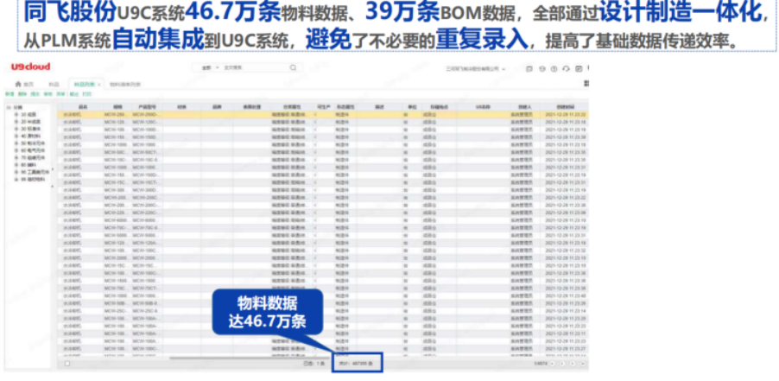The image size is (779, 381).
Task: Go to next page arrow in pager
Action: coord(573,364)
